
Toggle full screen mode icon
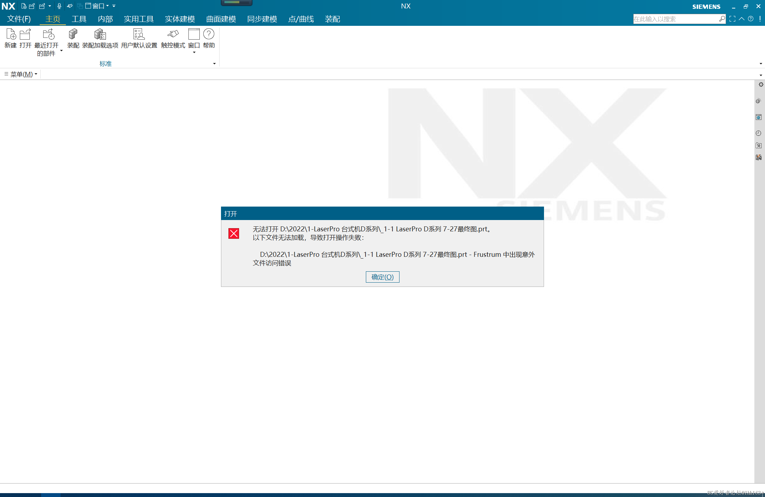coord(732,19)
